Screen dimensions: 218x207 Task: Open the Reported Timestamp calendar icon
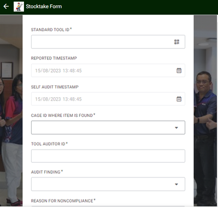click(179, 70)
